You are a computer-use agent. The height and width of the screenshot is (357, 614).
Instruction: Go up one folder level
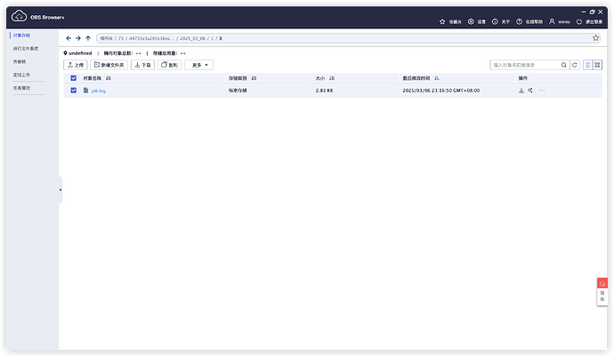tap(87, 38)
